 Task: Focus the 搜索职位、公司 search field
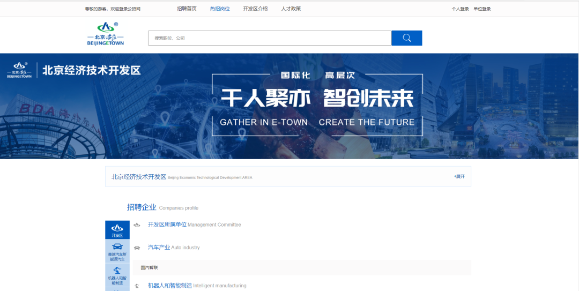270,38
